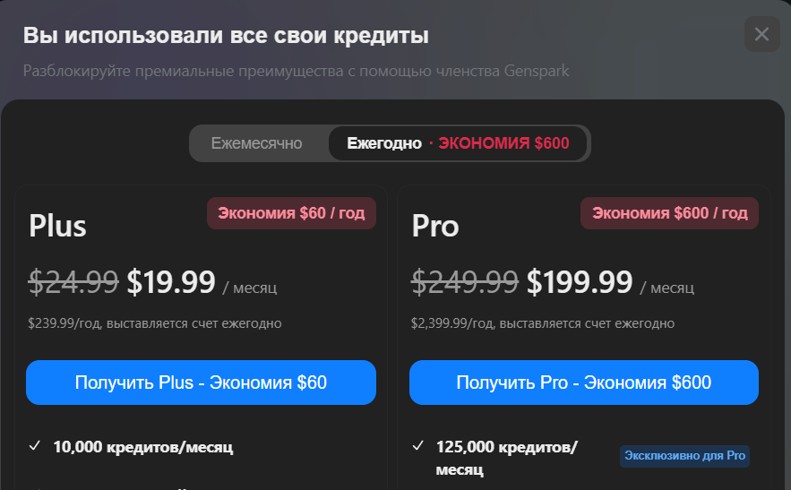Screen dimensions: 791x490
Task: Click the Genspark membership subtitle text
Action: pos(296,71)
